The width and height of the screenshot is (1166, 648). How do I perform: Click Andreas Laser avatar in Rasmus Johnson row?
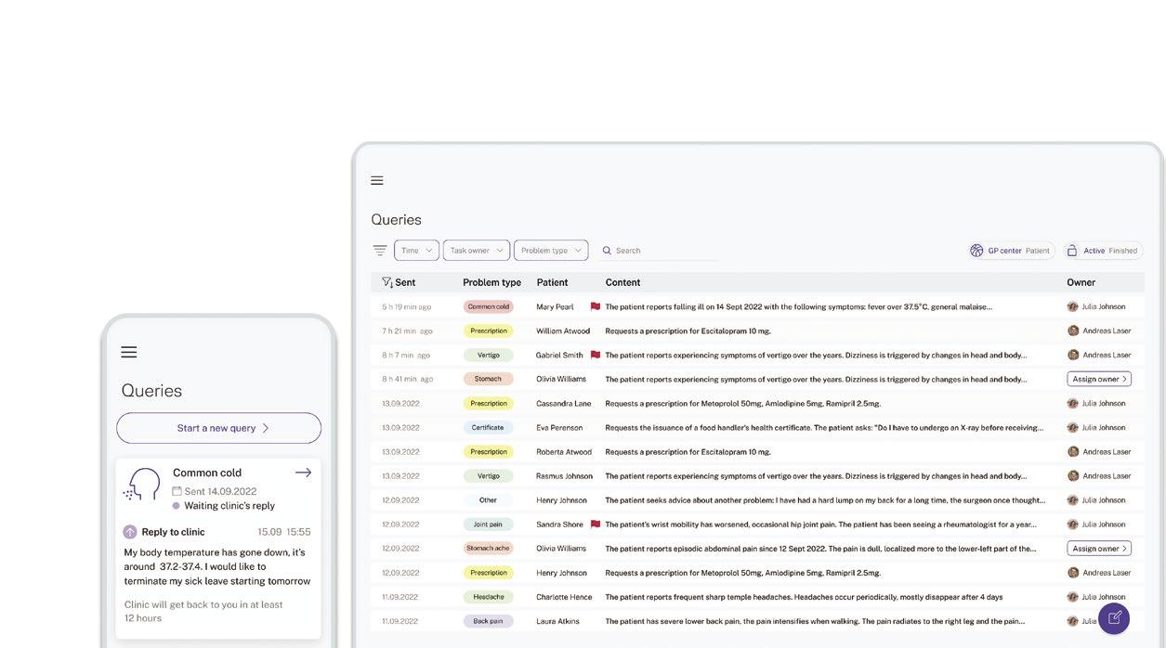[1073, 476]
